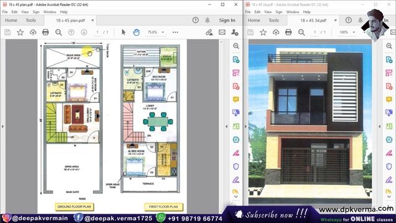
Task: Select the 18 x 45 plan.pdf tab
Action: pyautogui.click(x=71, y=20)
